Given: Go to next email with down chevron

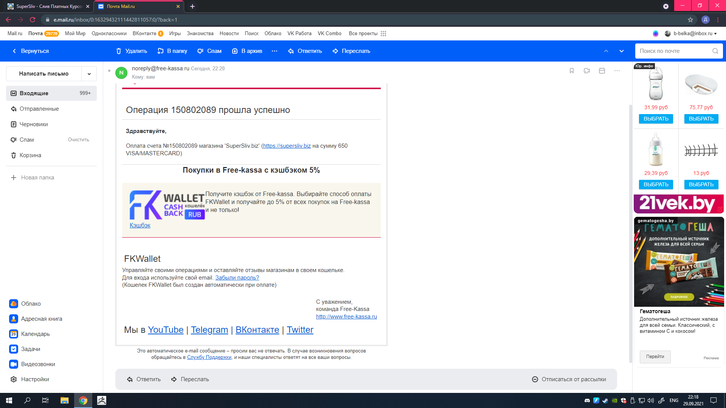Looking at the screenshot, I should click(x=622, y=51).
